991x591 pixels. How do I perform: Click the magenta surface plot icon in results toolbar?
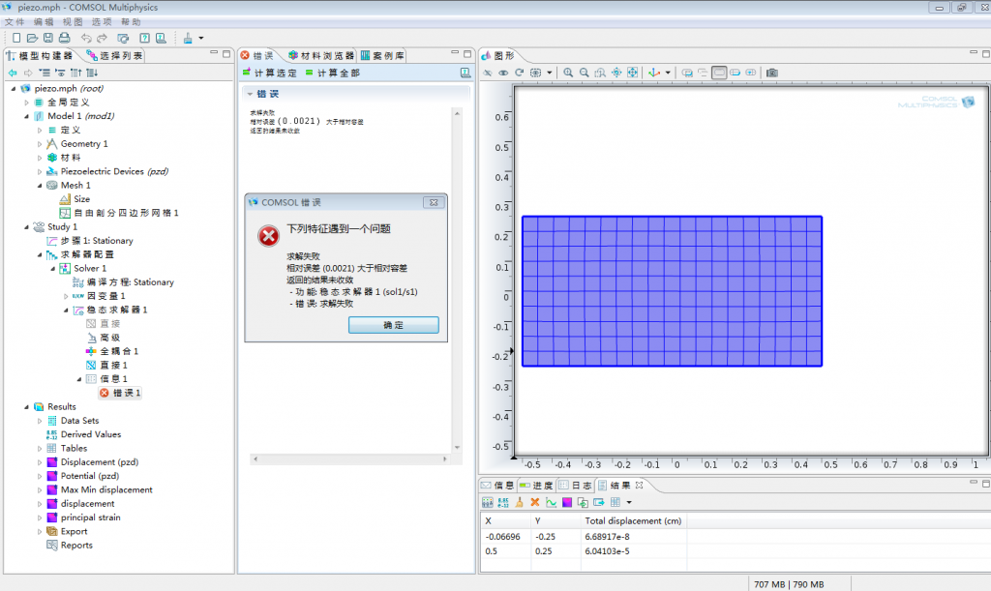coord(567,502)
